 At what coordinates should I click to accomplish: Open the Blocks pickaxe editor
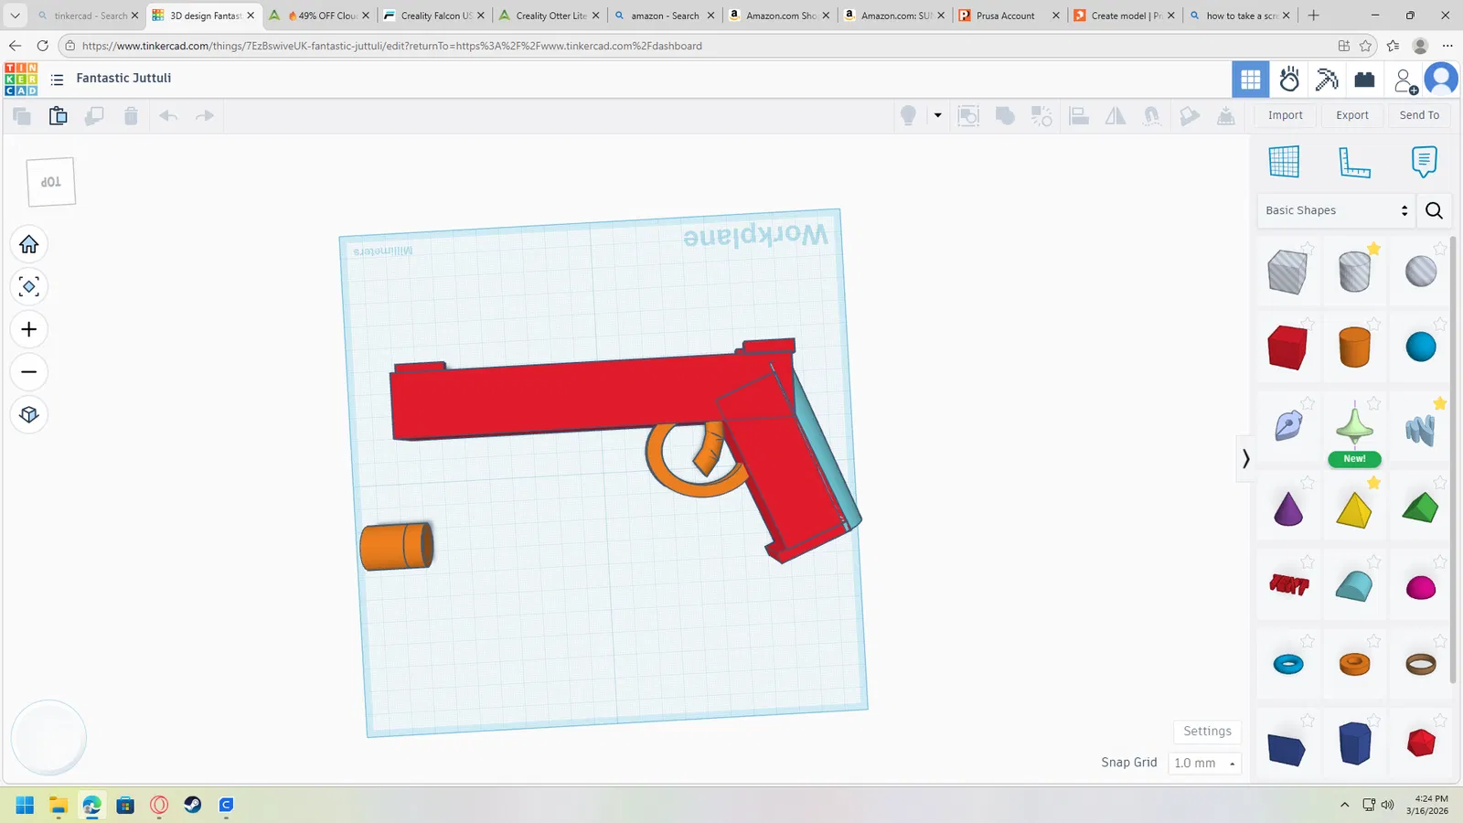[x=1327, y=80]
